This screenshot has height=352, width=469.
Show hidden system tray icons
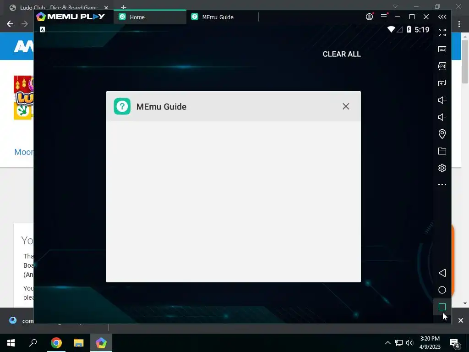[x=387, y=343]
